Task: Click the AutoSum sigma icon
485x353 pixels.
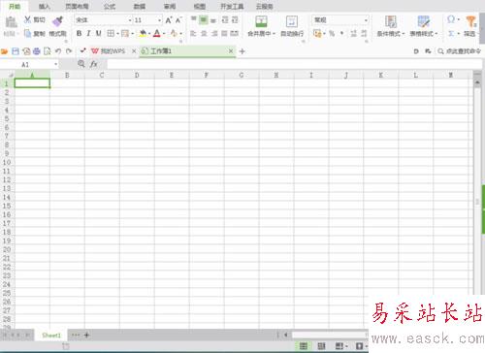Action: click(451, 33)
